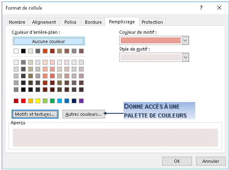This screenshot has width=229, height=170.
Task: Select the light green standard color swatch
Action: coord(45,101)
